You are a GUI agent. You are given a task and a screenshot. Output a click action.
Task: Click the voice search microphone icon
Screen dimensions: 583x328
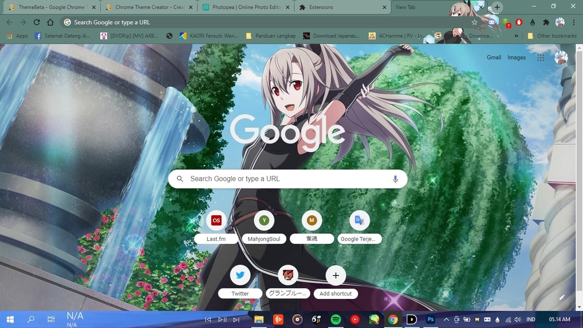395,179
